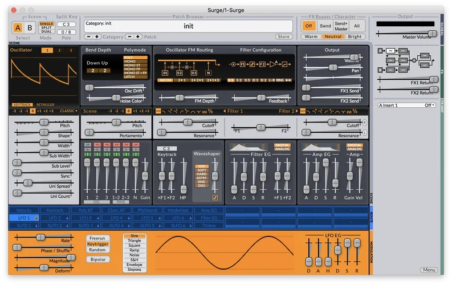
Task: Open the A Insert 1 effect dropdown
Action: tap(407, 105)
